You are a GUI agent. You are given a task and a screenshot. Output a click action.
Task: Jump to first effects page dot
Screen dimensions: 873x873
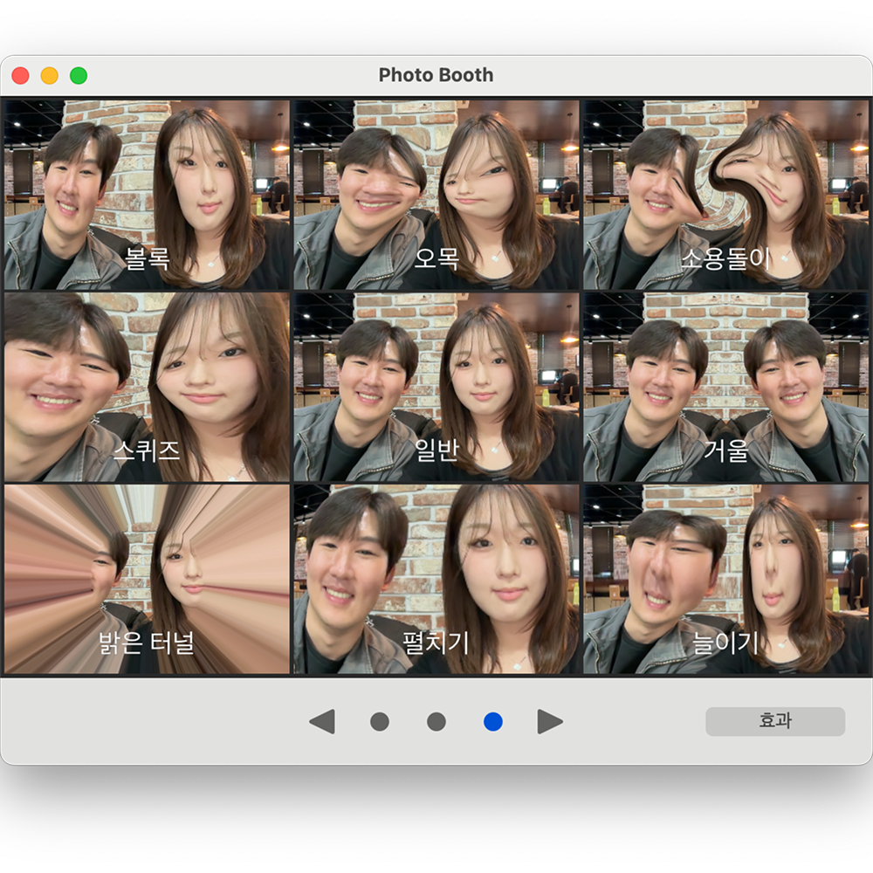point(380,722)
